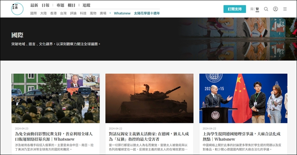Screen dimensions: 297x155
Task: Click the Initium site logo
Action: 17,9
